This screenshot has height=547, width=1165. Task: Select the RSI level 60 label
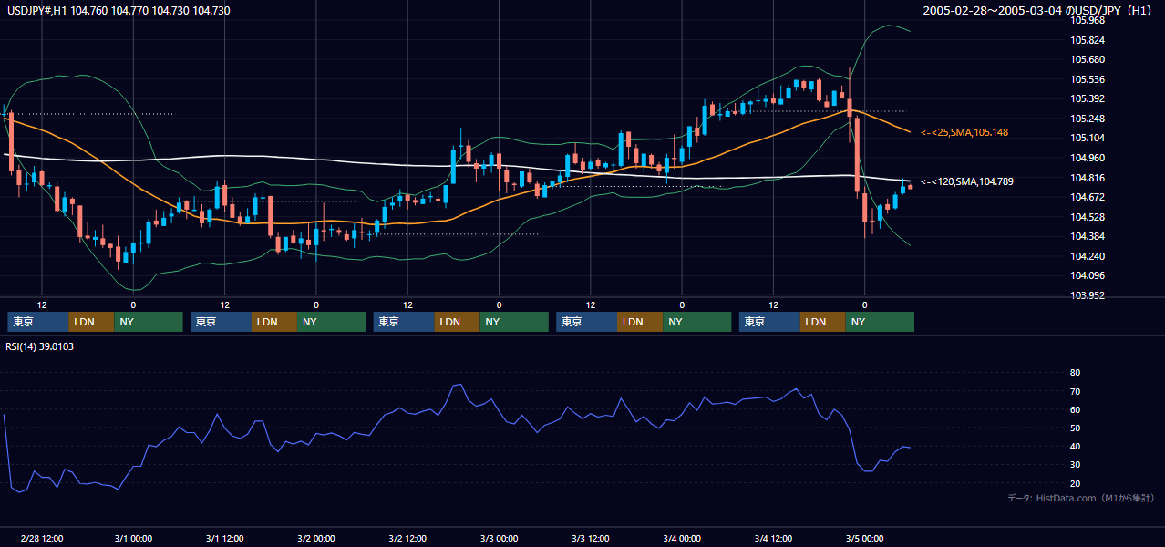(1075, 409)
